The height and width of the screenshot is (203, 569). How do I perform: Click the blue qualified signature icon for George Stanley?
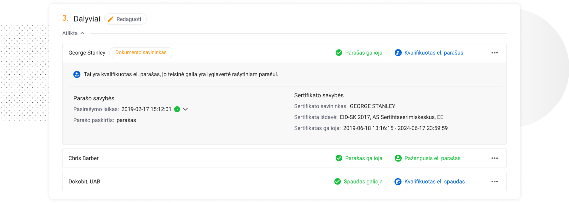point(398,53)
